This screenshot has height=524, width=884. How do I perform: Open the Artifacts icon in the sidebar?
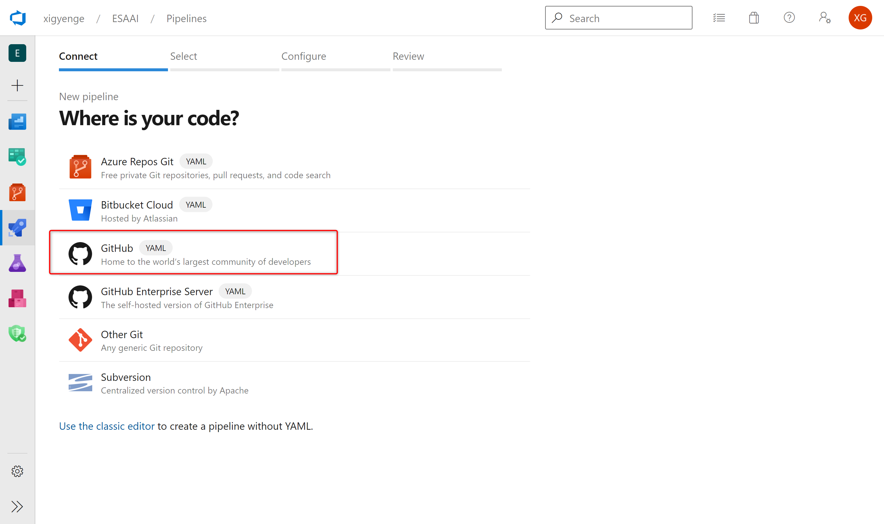17,298
